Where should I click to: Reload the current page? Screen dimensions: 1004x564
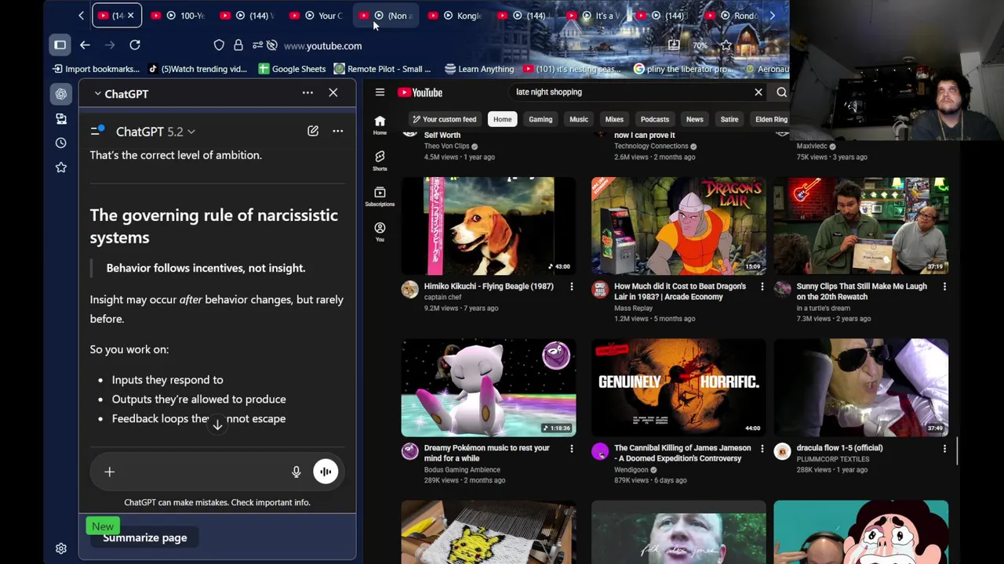point(135,45)
